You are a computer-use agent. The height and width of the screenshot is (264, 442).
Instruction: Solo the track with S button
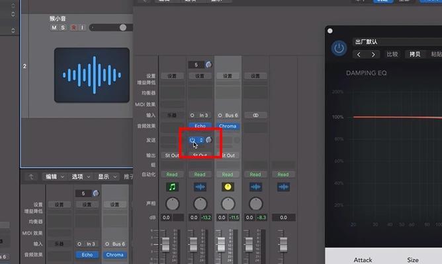click(x=63, y=27)
